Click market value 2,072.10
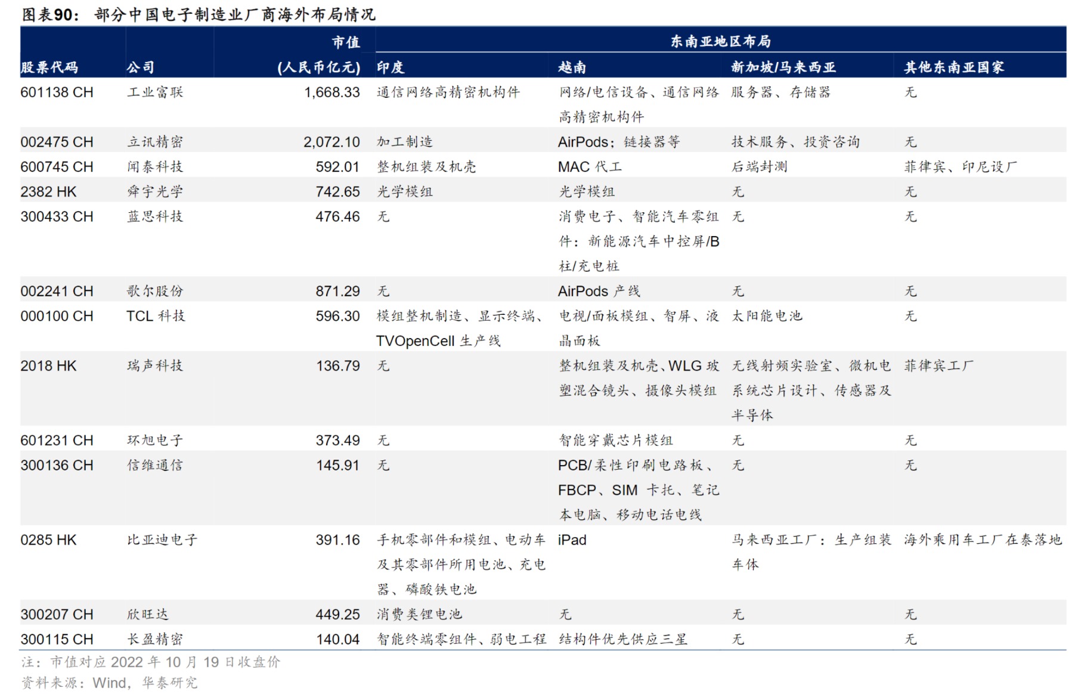1075x694 pixels. click(x=332, y=142)
